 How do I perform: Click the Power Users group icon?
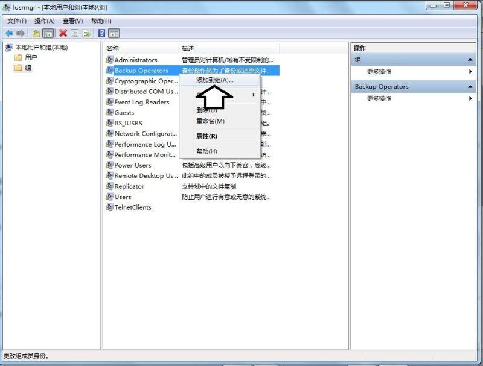(x=109, y=165)
